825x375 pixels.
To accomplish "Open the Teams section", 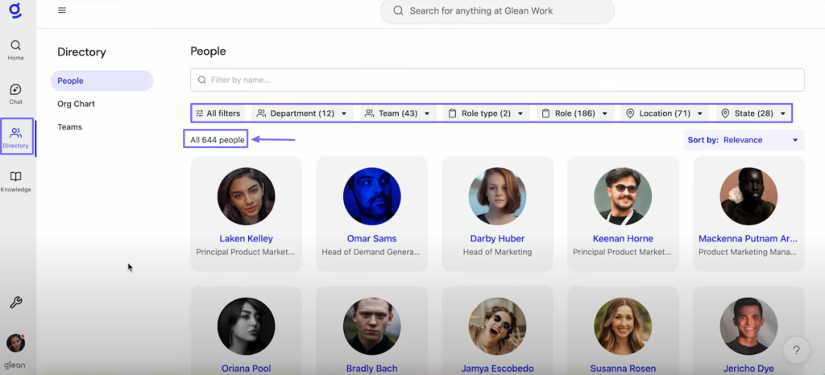I will [70, 127].
